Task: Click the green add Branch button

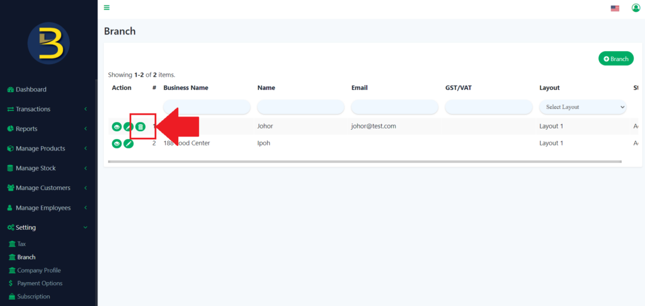Action: click(615, 59)
